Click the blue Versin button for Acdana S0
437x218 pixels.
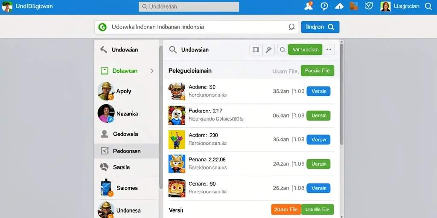tap(318, 91)
